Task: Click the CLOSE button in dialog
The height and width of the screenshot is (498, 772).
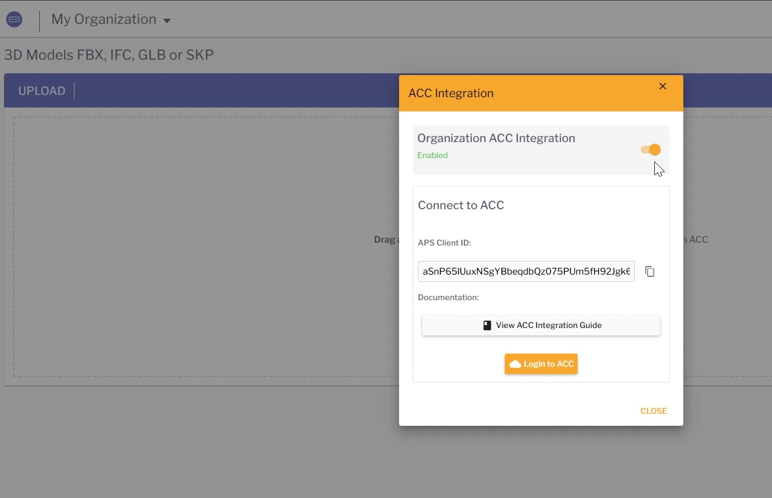Action: click(653, 411)
